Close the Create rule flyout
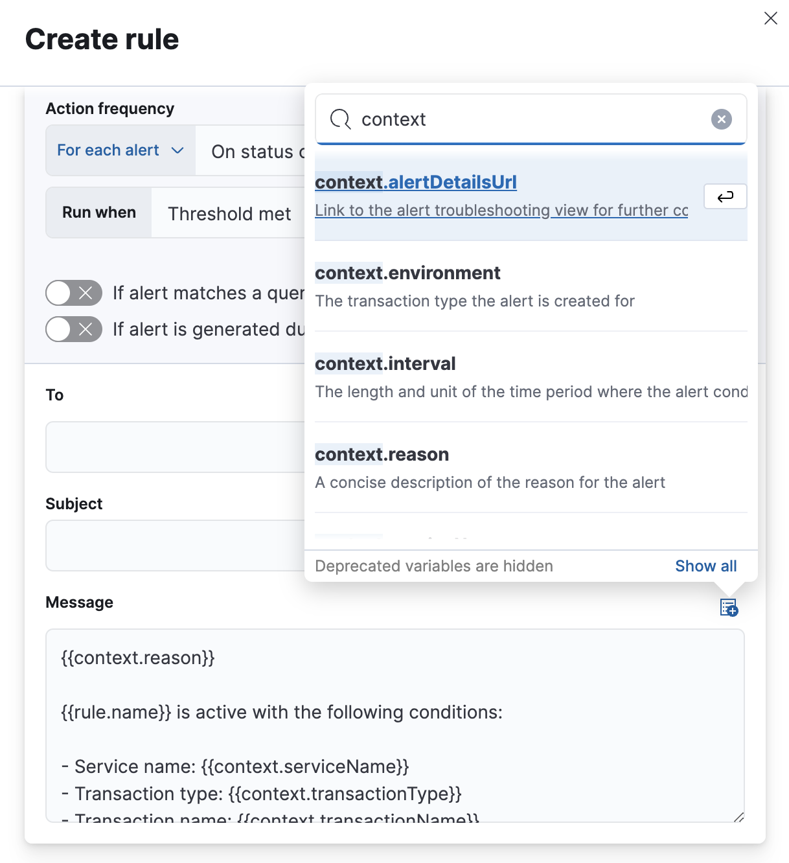789x863 pixels. [x=770, y=18]
